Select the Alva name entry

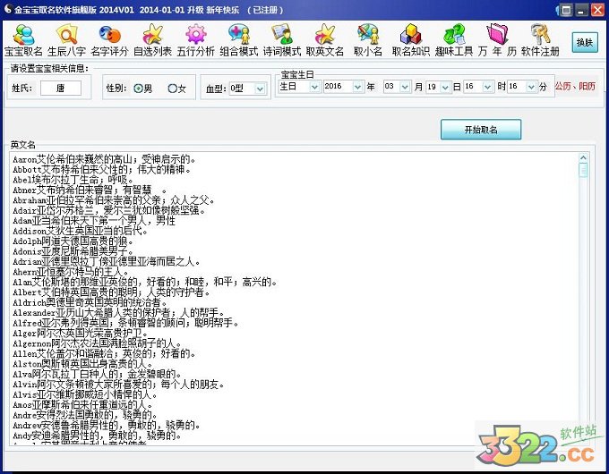97,375
